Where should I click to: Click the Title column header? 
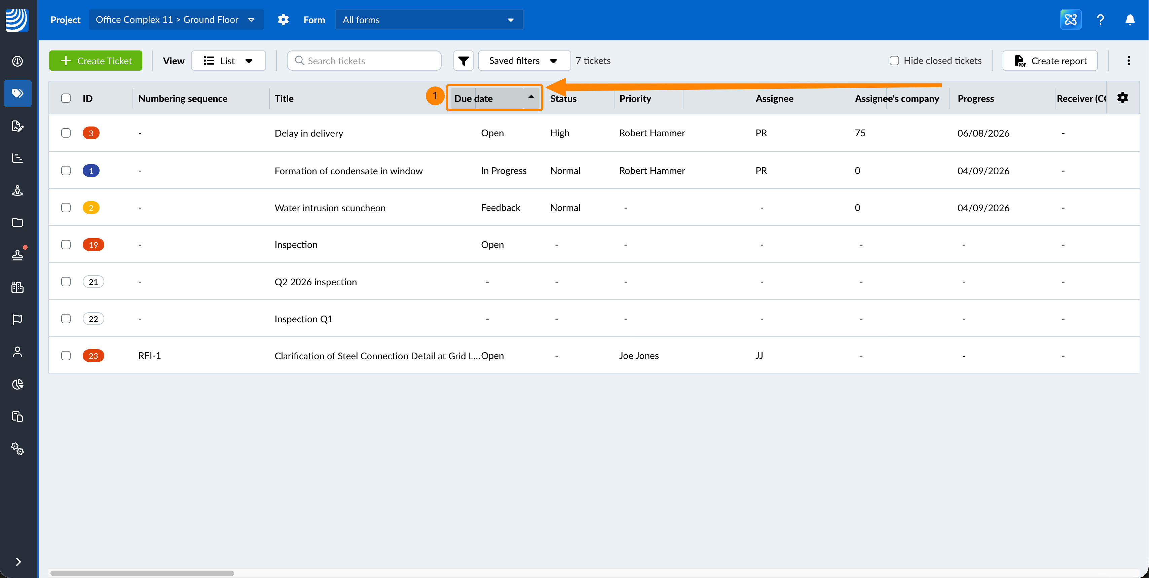tap(284, 99)
